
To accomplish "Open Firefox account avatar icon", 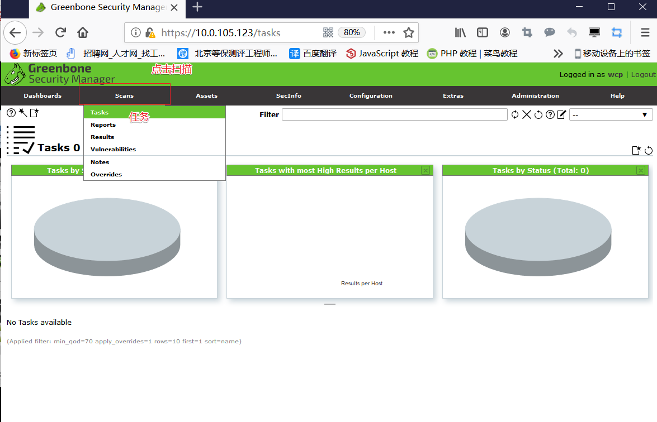I will (505, 32).
